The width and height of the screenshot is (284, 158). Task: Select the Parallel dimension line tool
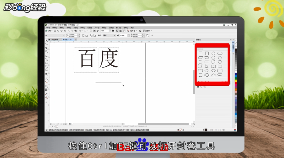(x=46, y=78)
